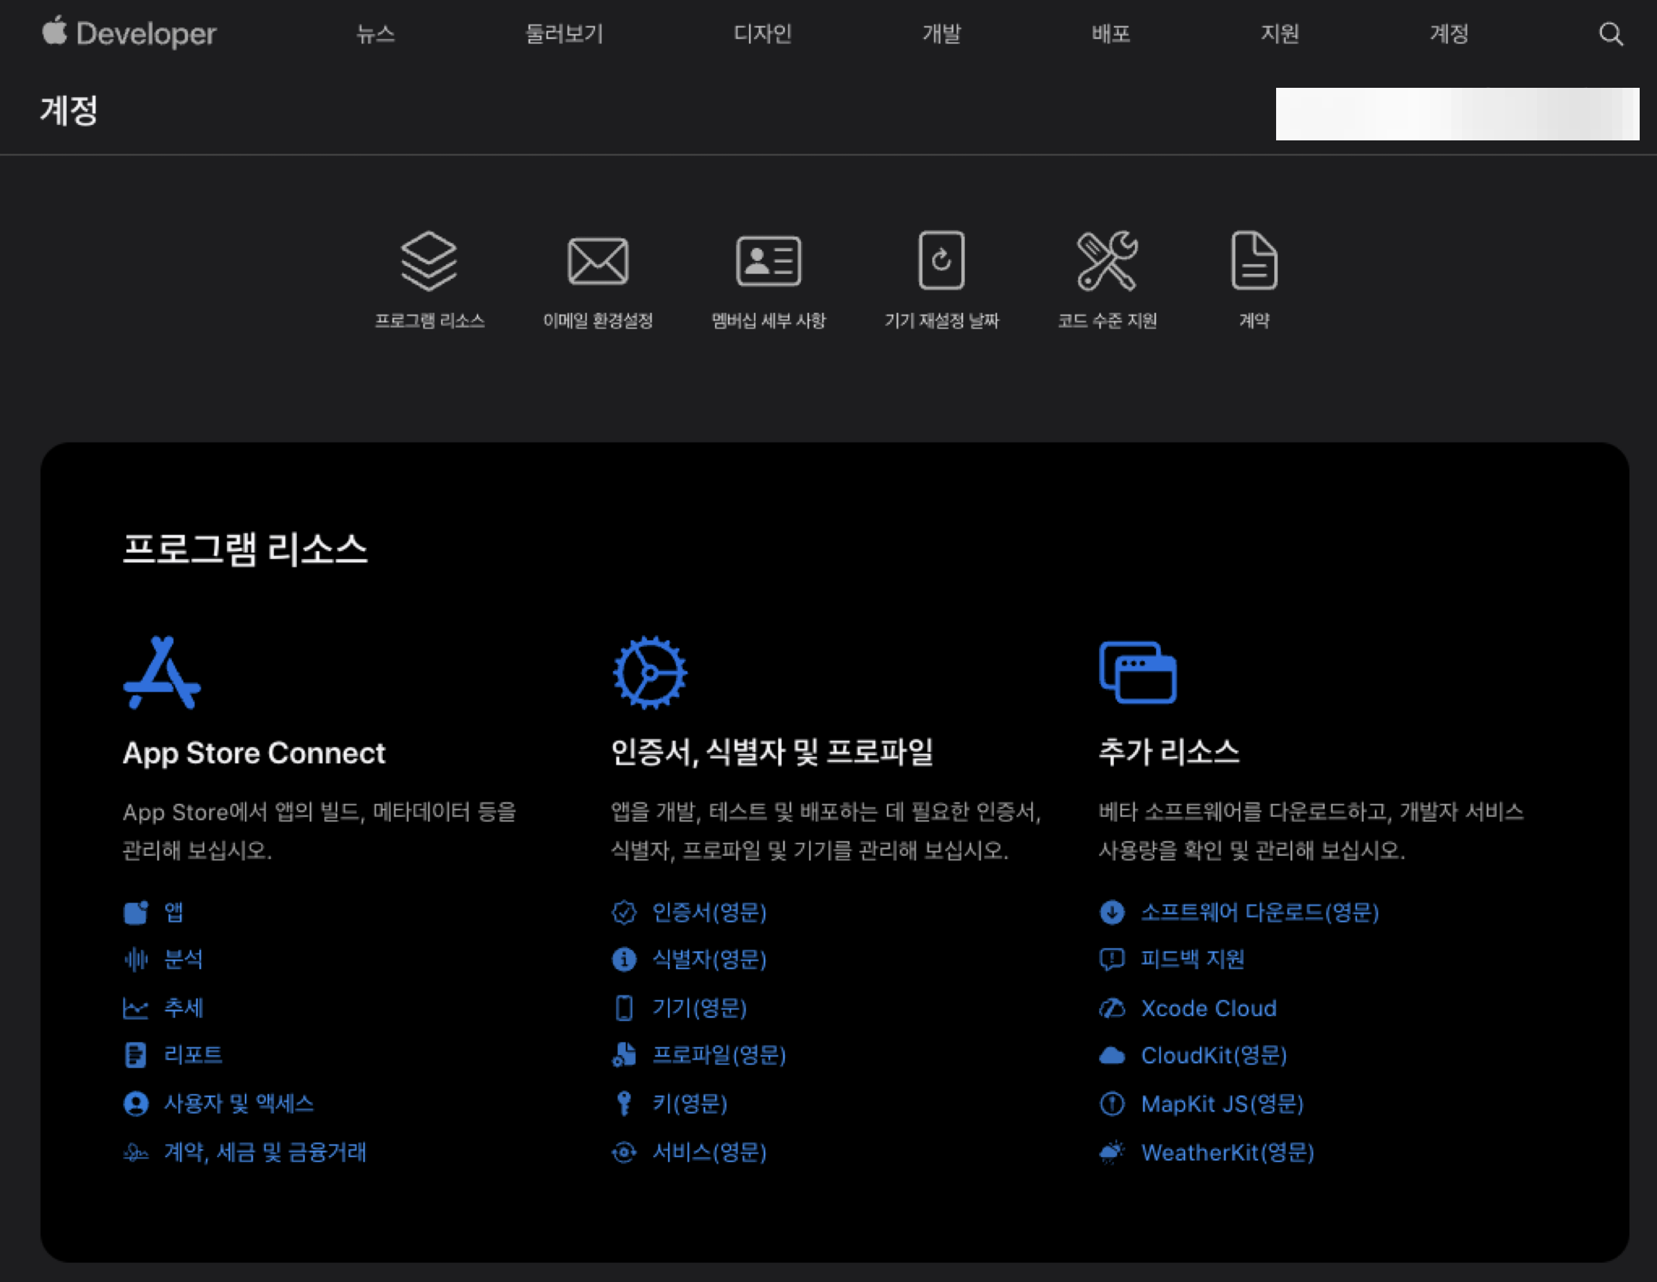The height and width of the screenshot is (1282, 1657).
Task: Select the 지원 navigation item
Action: (x=1279, y=34)
